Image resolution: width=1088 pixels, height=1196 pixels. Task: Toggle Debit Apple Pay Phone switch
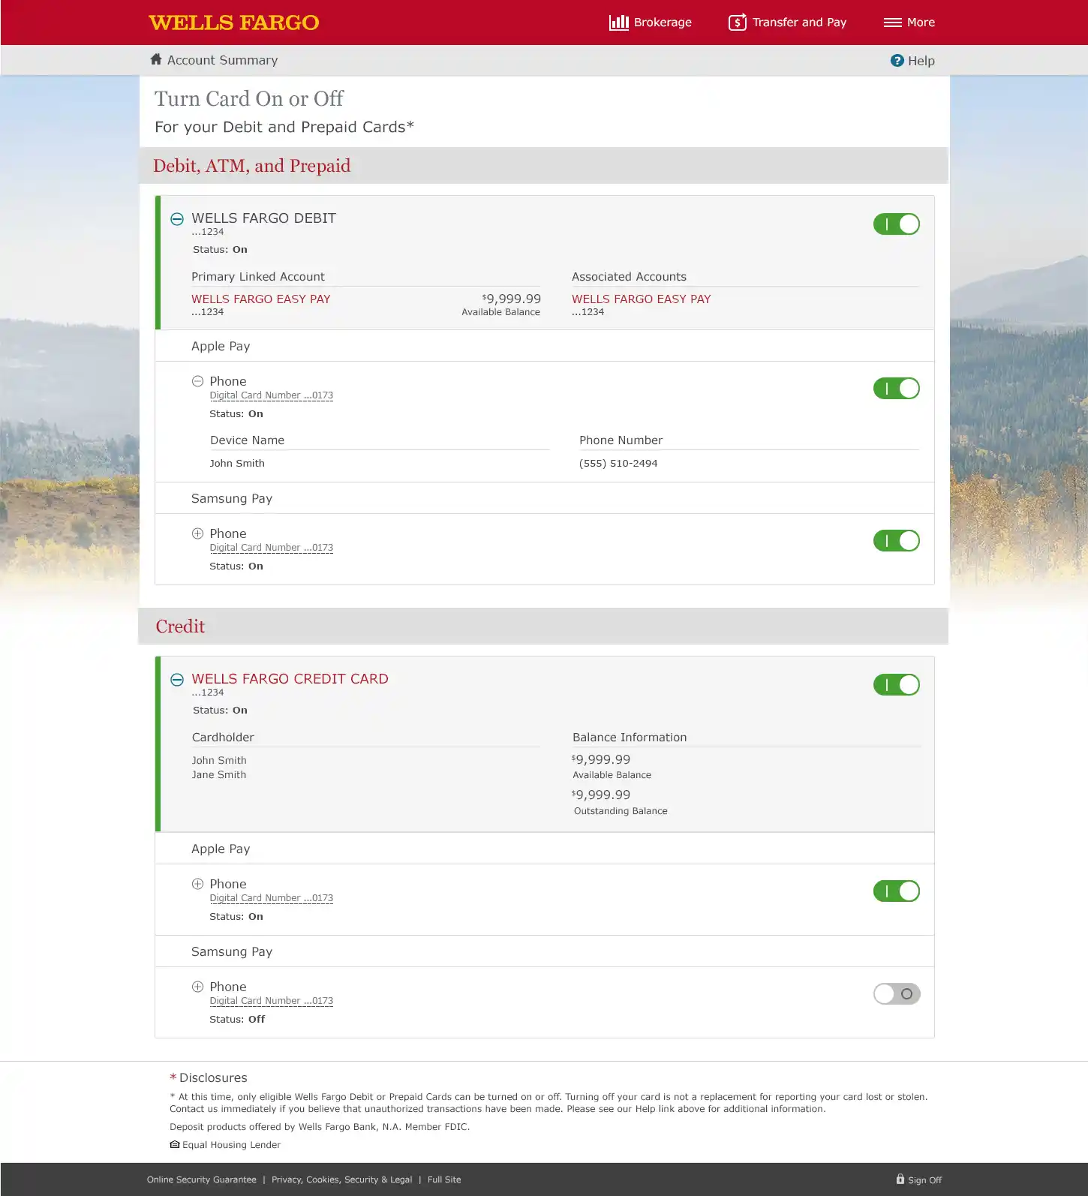point(896,388)
